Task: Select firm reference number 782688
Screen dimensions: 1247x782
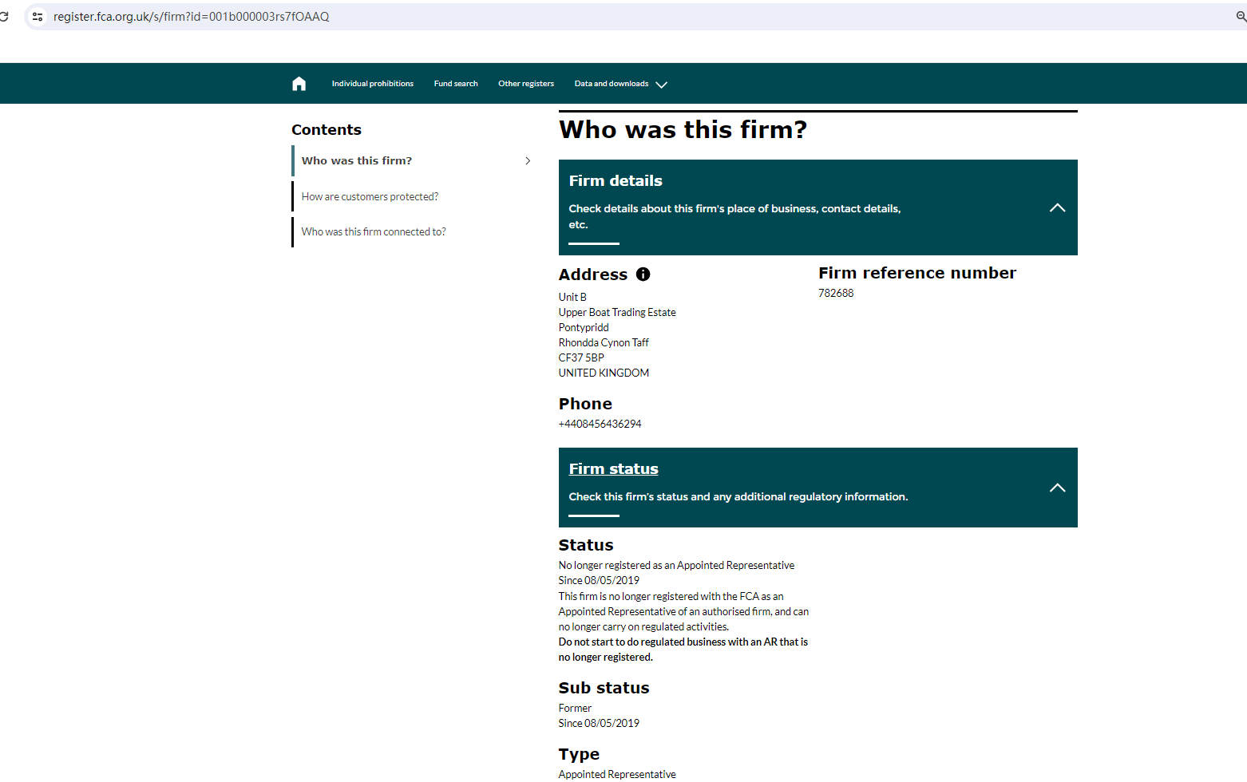Action: [836, 293]
